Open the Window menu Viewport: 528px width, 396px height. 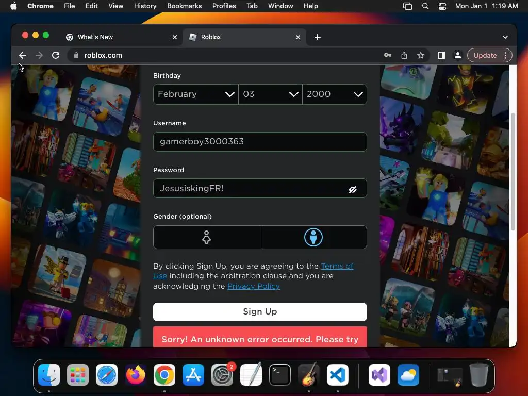(280, 6)
